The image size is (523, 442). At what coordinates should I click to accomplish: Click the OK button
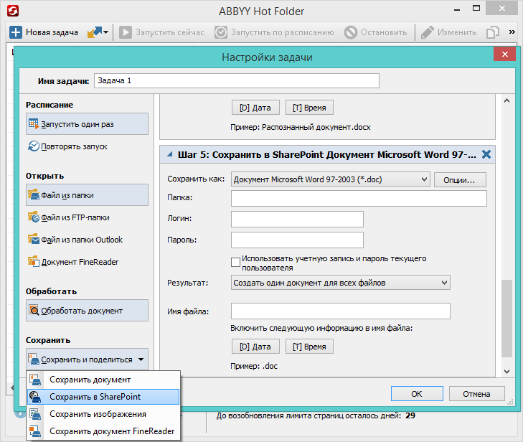pos(417,394)
